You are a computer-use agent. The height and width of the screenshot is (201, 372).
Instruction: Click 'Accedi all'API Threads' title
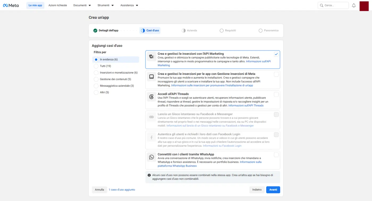tap(173, 94)
